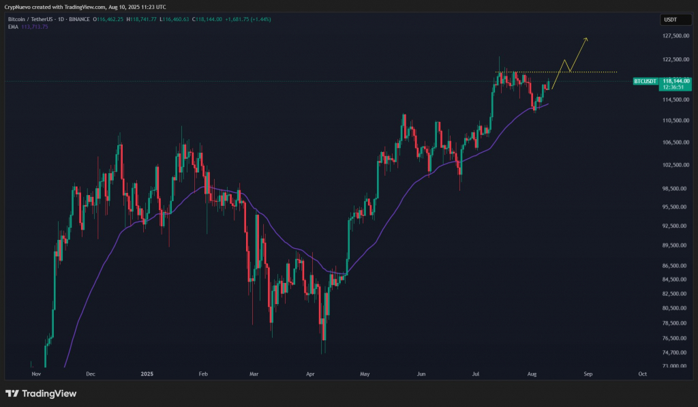Click 127,500.00 on the price scale
Screen dimensions: 698x407
coord(676,35)
